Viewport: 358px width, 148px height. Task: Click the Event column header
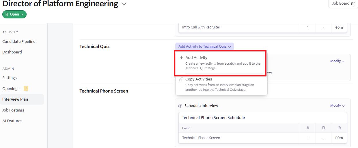(186, 128)
